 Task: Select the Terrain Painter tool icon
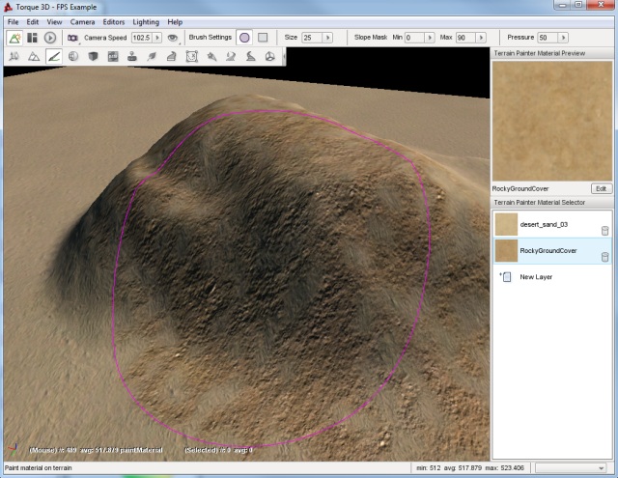52,57
